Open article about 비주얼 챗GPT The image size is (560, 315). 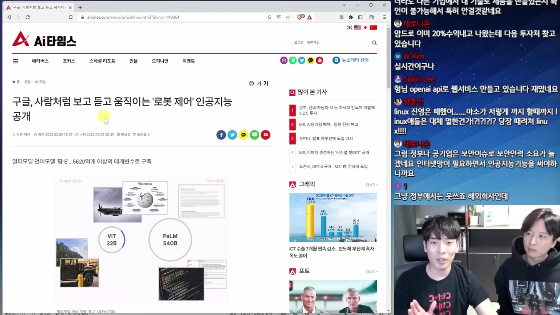[x=334, y=152]
